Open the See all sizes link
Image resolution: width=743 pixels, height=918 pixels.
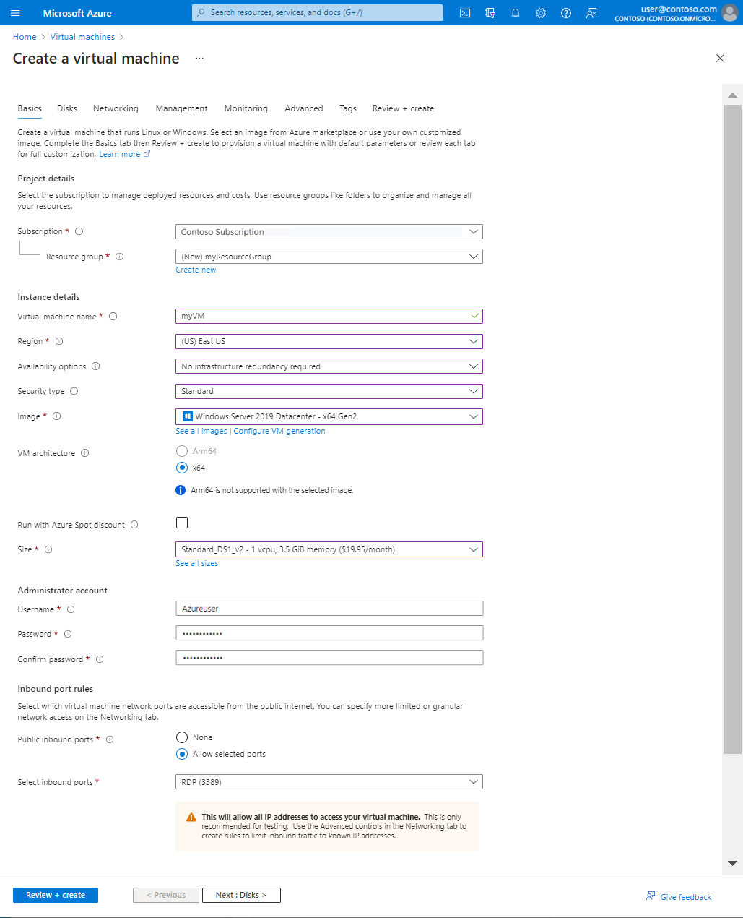pos(196,563)
